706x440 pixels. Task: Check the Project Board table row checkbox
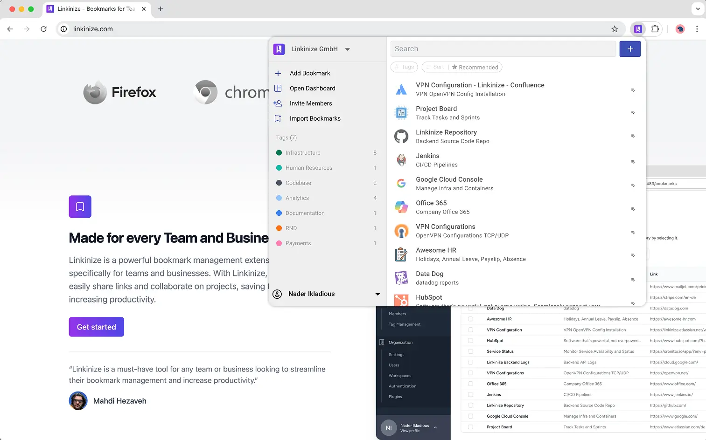point(470,427)
